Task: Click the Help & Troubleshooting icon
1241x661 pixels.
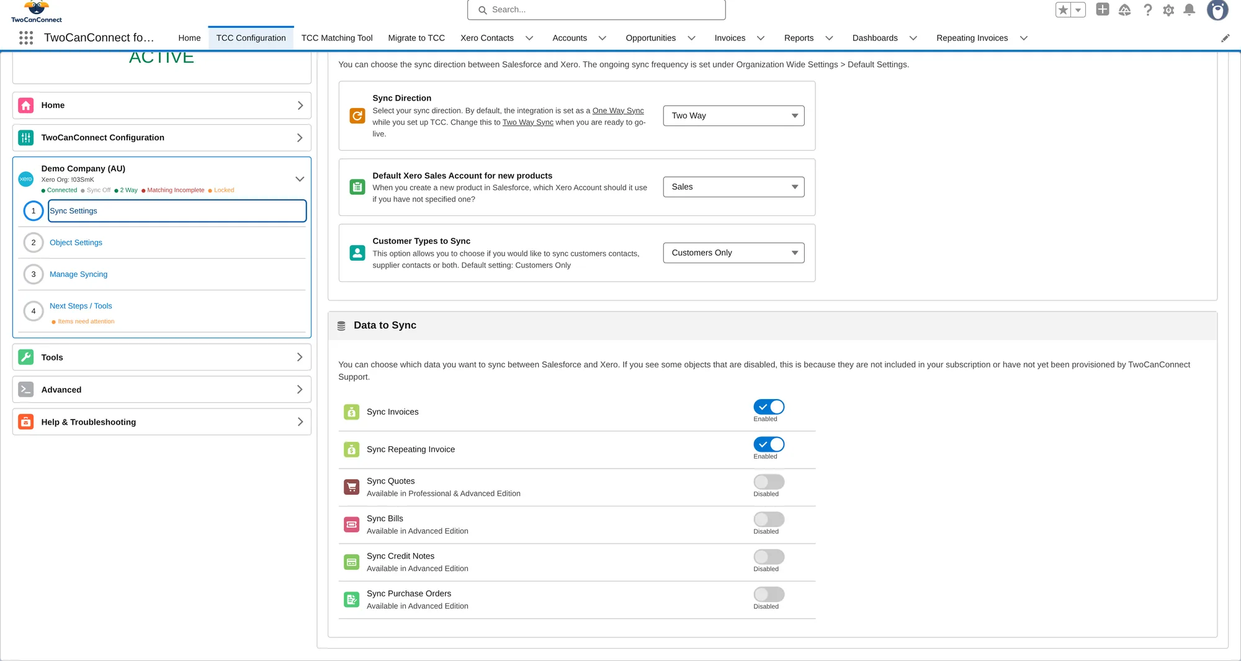Action: pyautogui.click(x=26, y=422)
